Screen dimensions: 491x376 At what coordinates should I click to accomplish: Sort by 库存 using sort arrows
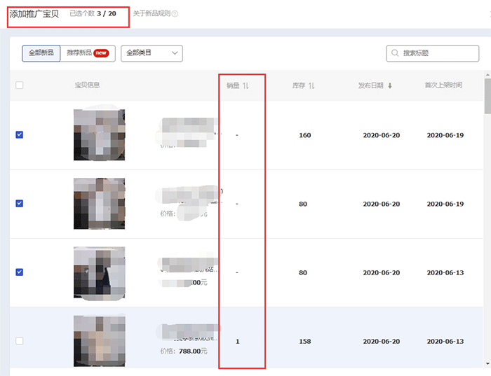tap(311, 85)
